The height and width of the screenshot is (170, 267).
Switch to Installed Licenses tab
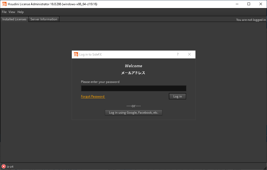click(x=14, y=19)
